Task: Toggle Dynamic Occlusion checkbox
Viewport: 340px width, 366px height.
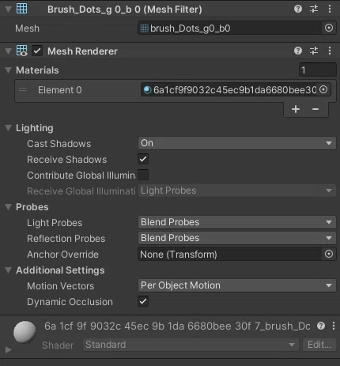Action: pyautogui.click(x=143, y=301)
